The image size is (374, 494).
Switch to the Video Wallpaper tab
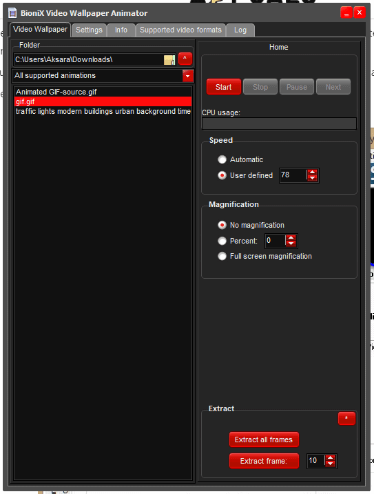click(40, 30)
